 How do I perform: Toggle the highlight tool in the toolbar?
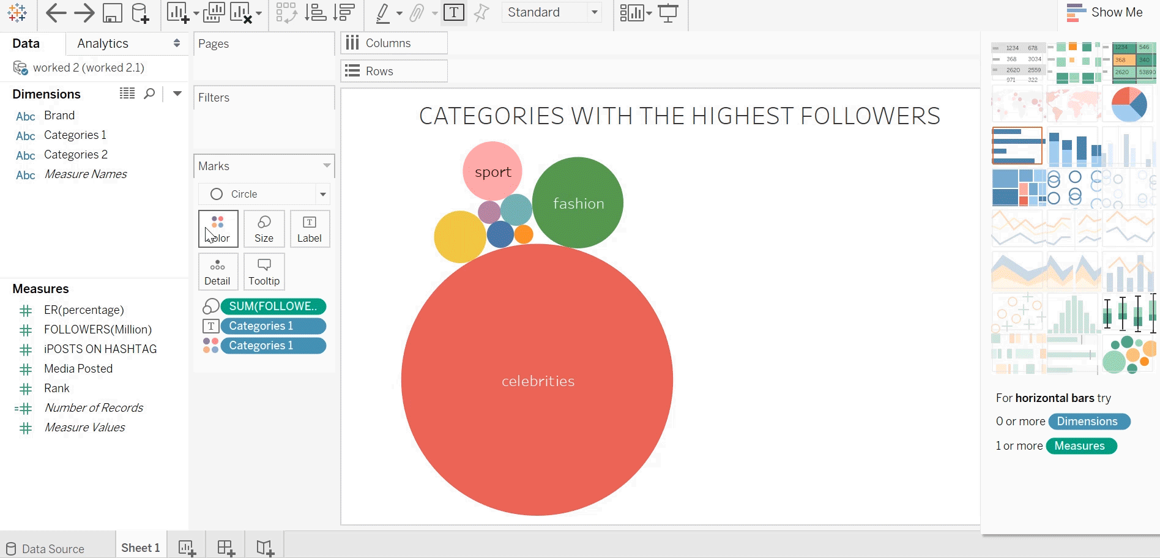coord(382,12)
